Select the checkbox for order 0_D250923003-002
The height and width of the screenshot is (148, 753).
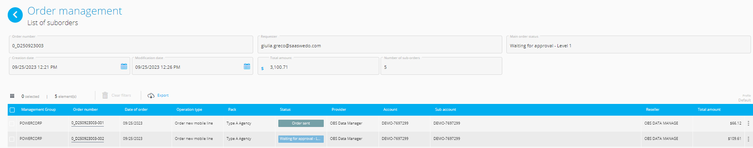(x=12, y=139)
